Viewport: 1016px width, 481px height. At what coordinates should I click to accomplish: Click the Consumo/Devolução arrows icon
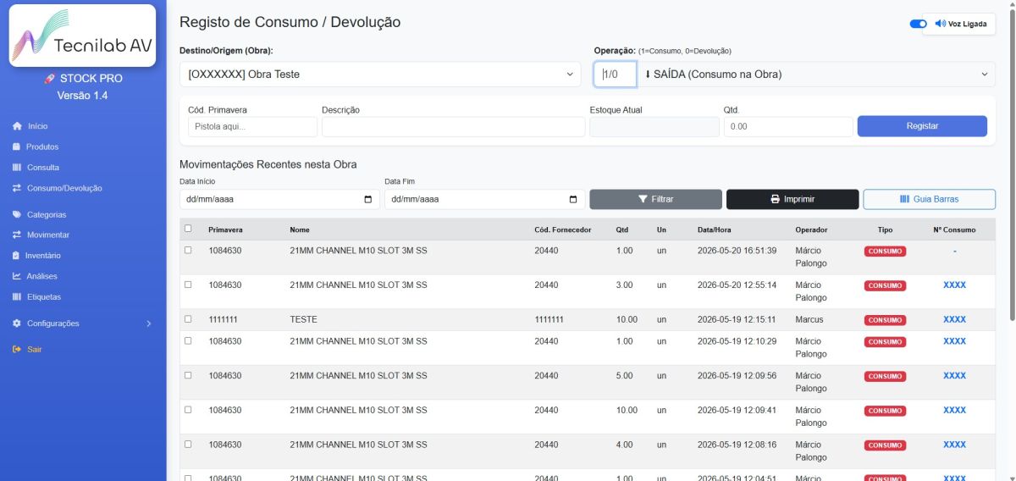16,188
